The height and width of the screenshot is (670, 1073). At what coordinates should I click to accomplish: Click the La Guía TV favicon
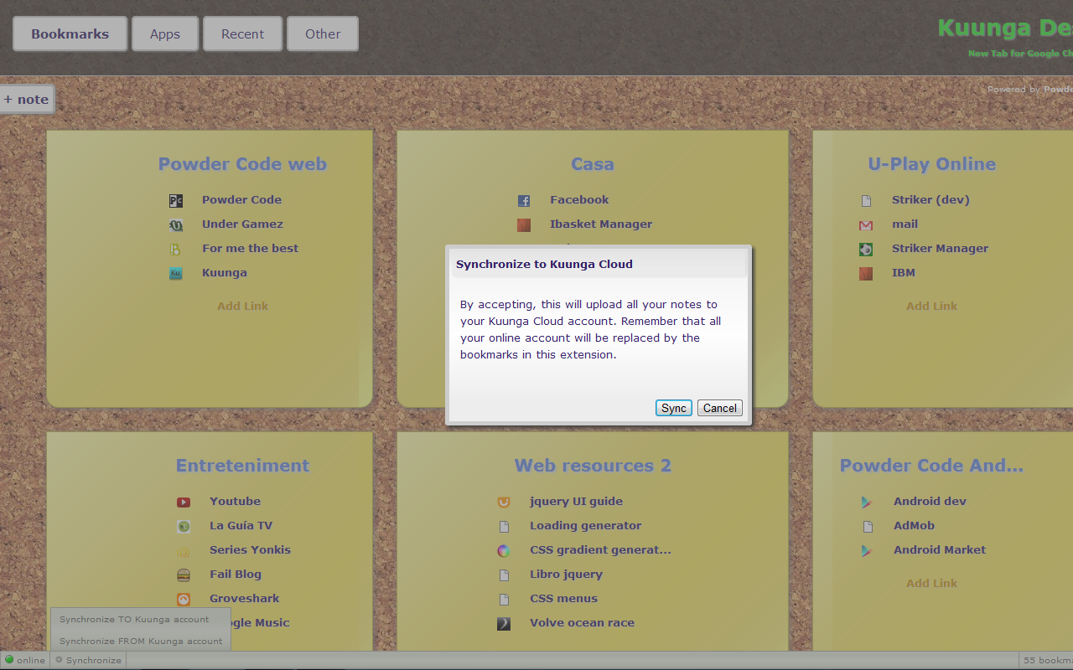pos(184,527)
